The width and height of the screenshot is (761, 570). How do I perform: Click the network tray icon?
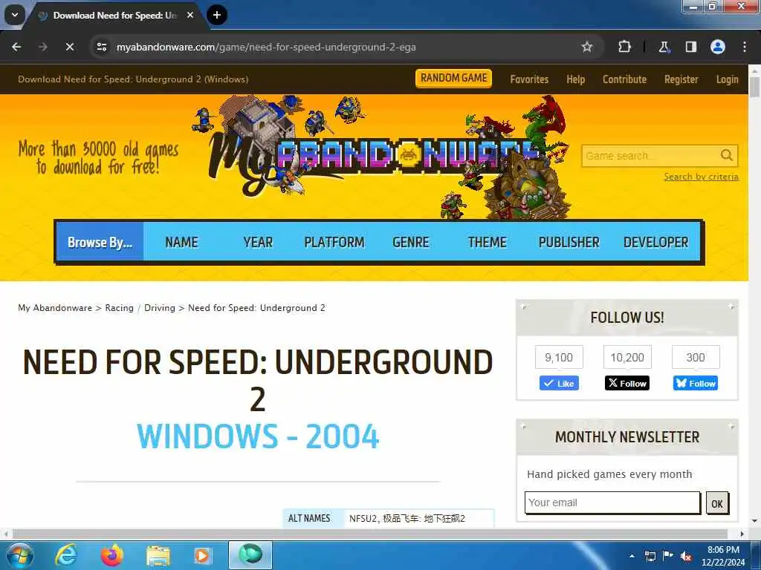[650, 556]
